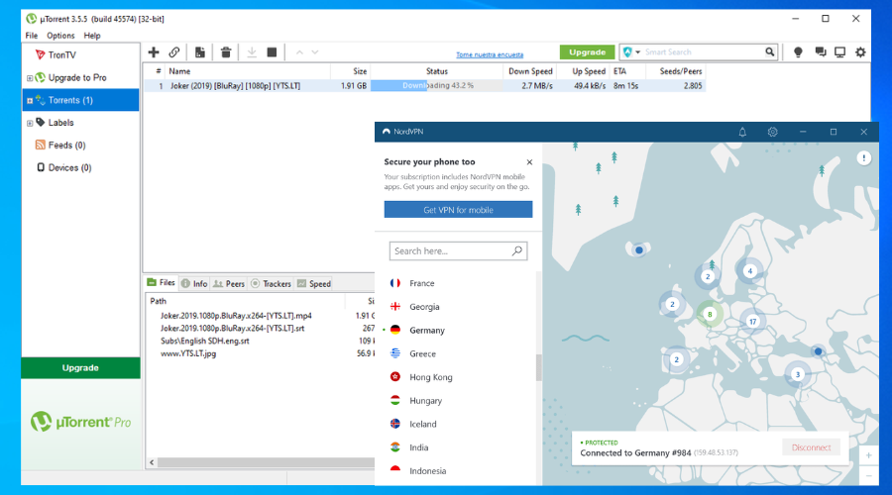Click the files panel horizontal scrollbar
This screenshot has height=495, width=892.
[266, 462]
